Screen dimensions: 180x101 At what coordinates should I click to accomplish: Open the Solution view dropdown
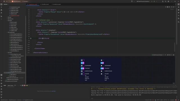coord(6,4)
